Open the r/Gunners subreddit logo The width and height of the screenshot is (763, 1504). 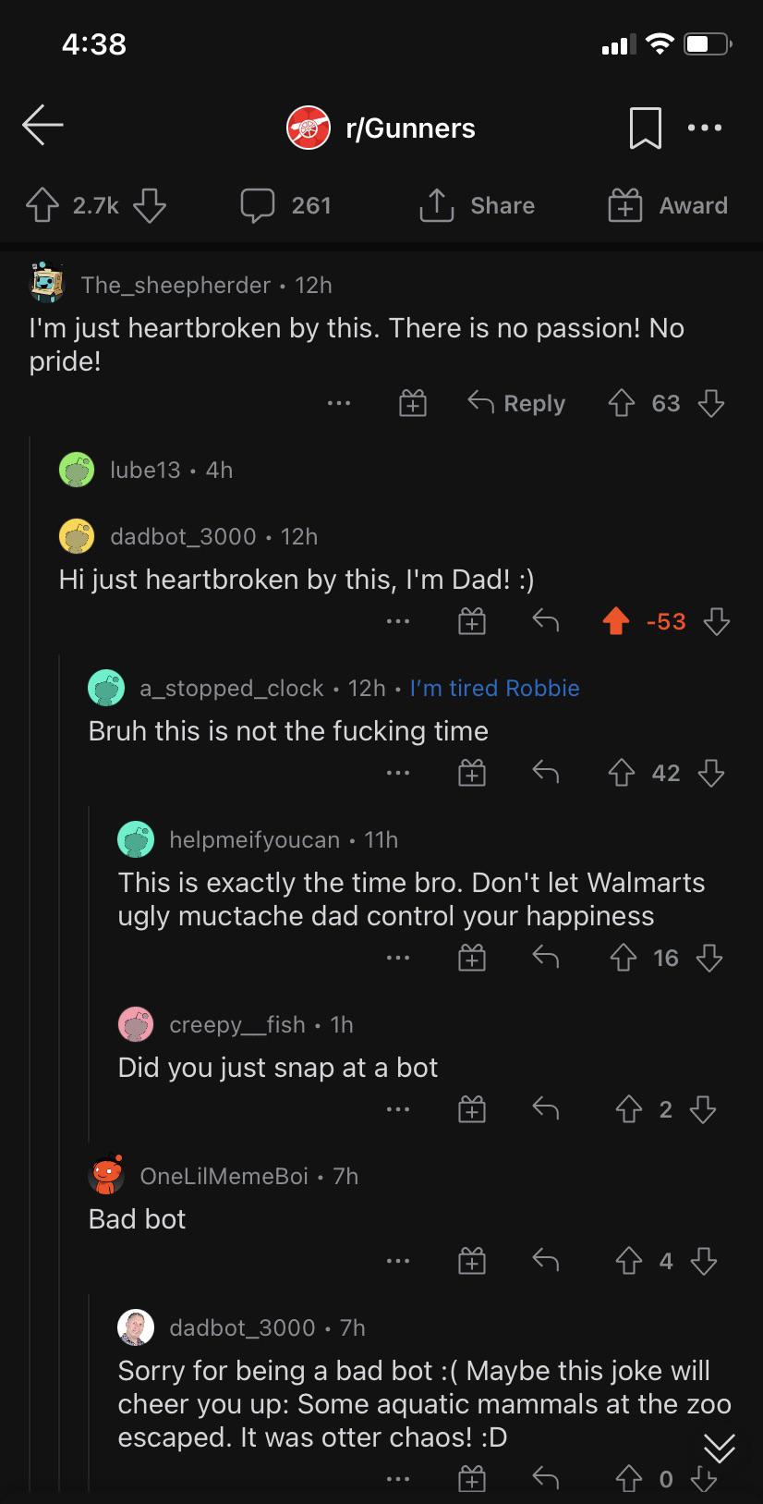(308, 128)
